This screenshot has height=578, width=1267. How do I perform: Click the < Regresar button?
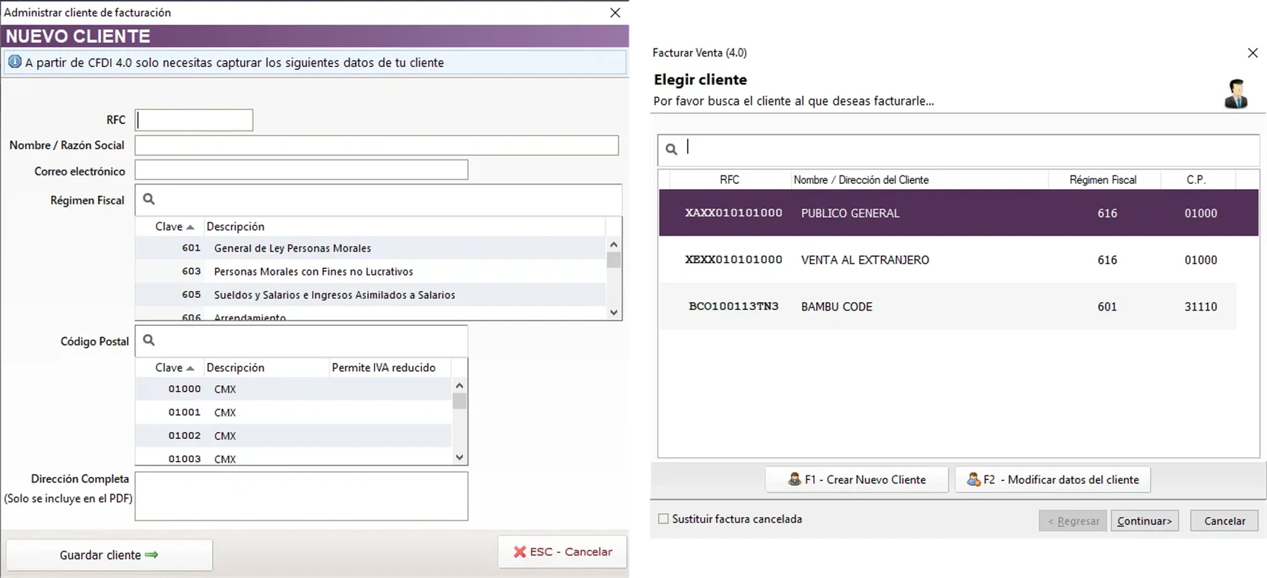(x=1073, y=521)
